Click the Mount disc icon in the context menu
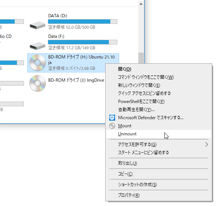217x206 pixels. 112,126
